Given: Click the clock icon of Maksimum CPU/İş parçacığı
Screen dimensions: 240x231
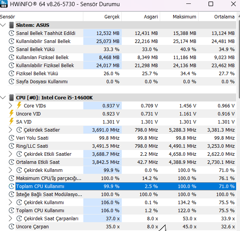Looking at the screenshot, I should 12,178.
